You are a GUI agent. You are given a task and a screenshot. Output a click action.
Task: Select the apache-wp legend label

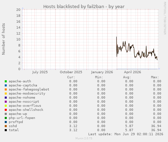pos(18,114)
